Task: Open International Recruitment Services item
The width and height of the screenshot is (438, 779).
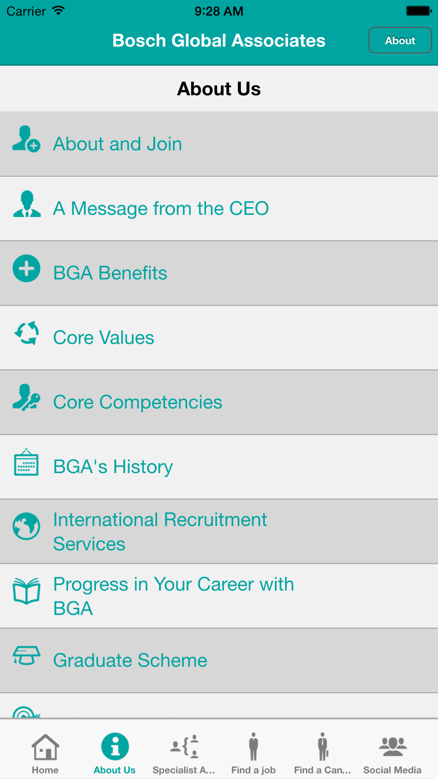Action: point(219,531)
